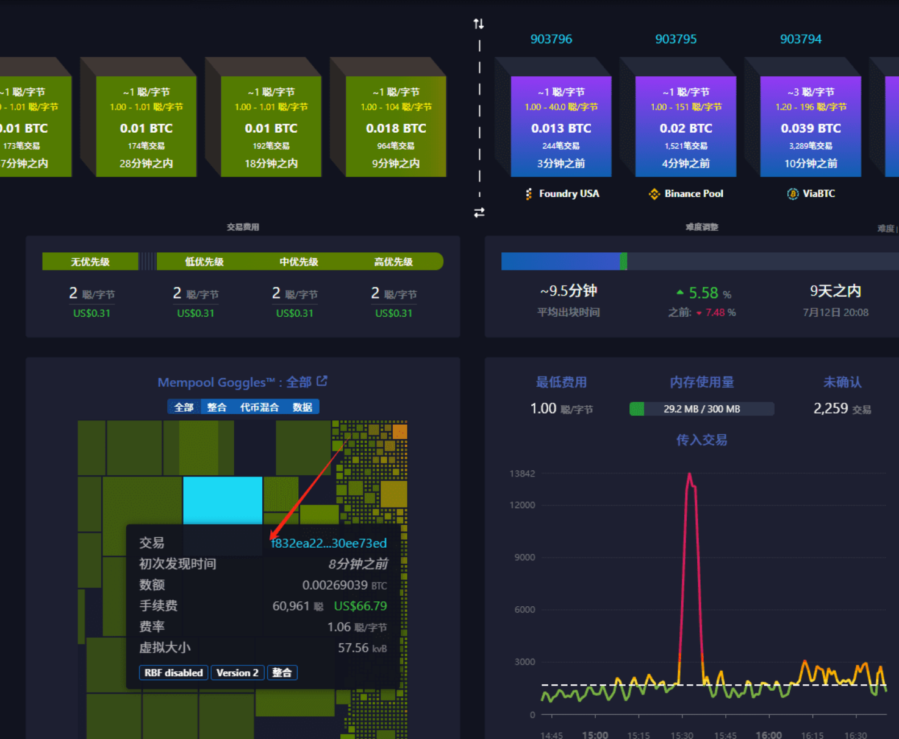Click the ViaBTC pool logo icon
The width and height of the screenshot is (899, 739).
pos(793,194)
